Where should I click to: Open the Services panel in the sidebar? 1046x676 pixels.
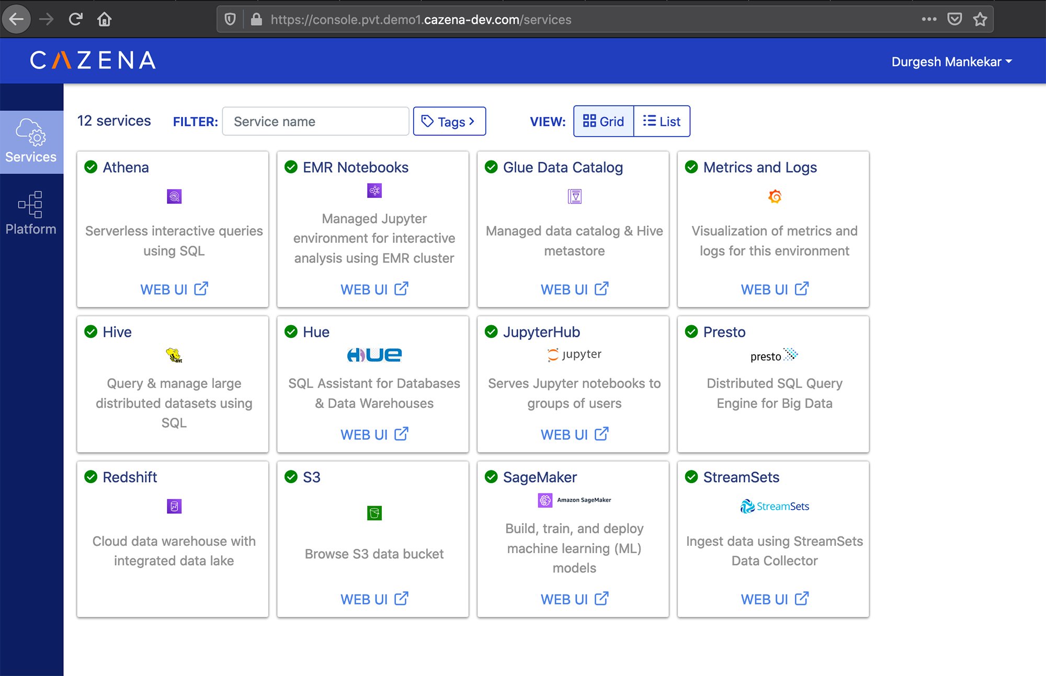(31, 142)
